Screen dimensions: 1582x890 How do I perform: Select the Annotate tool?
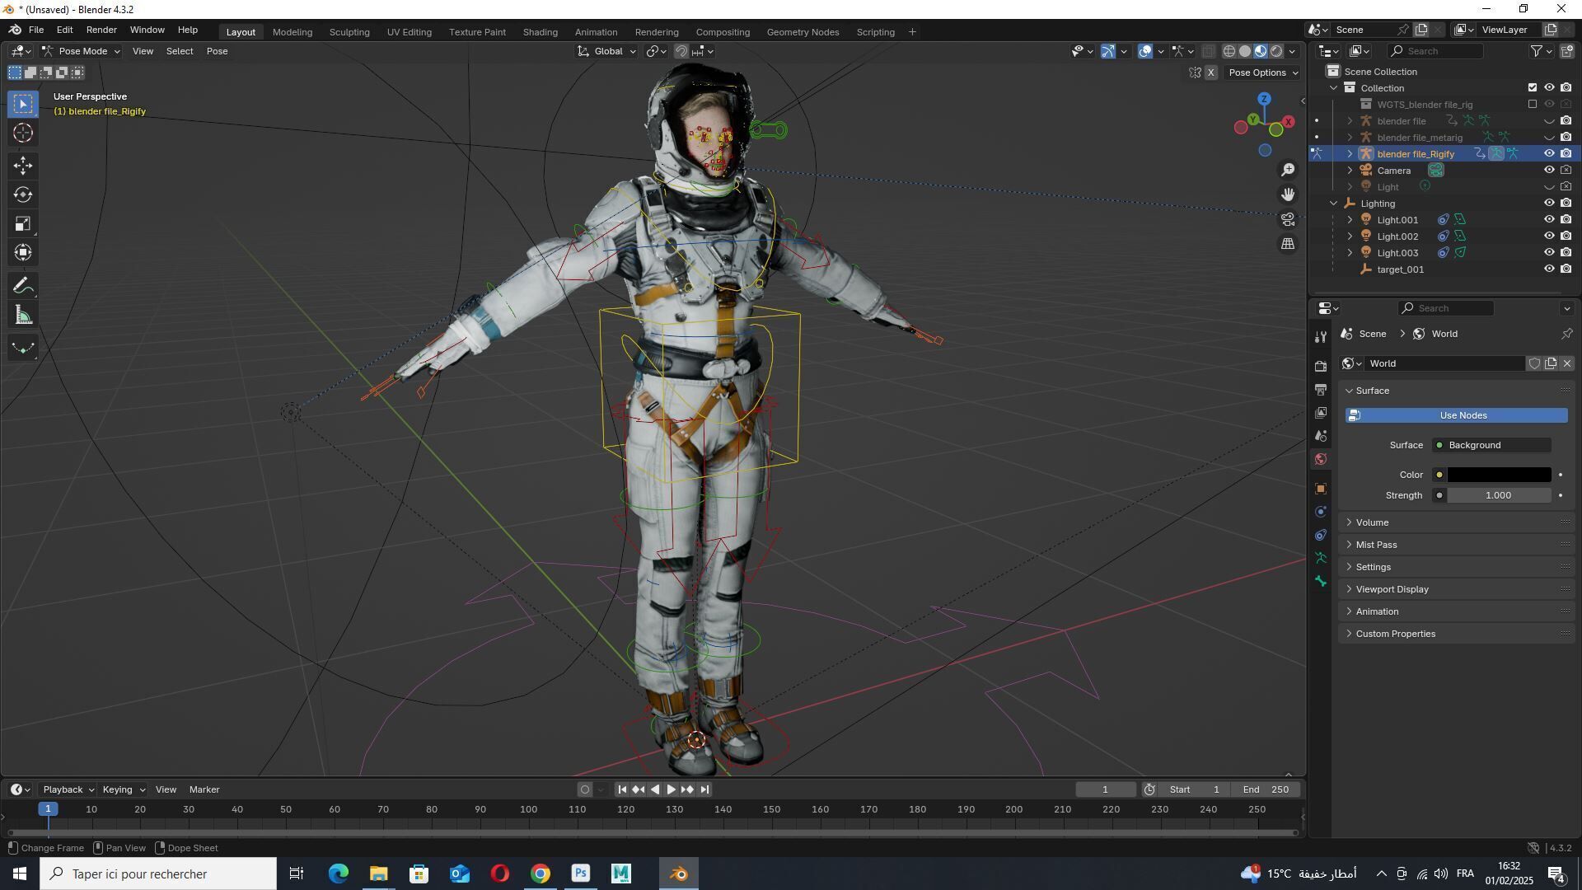click(23, 286)
